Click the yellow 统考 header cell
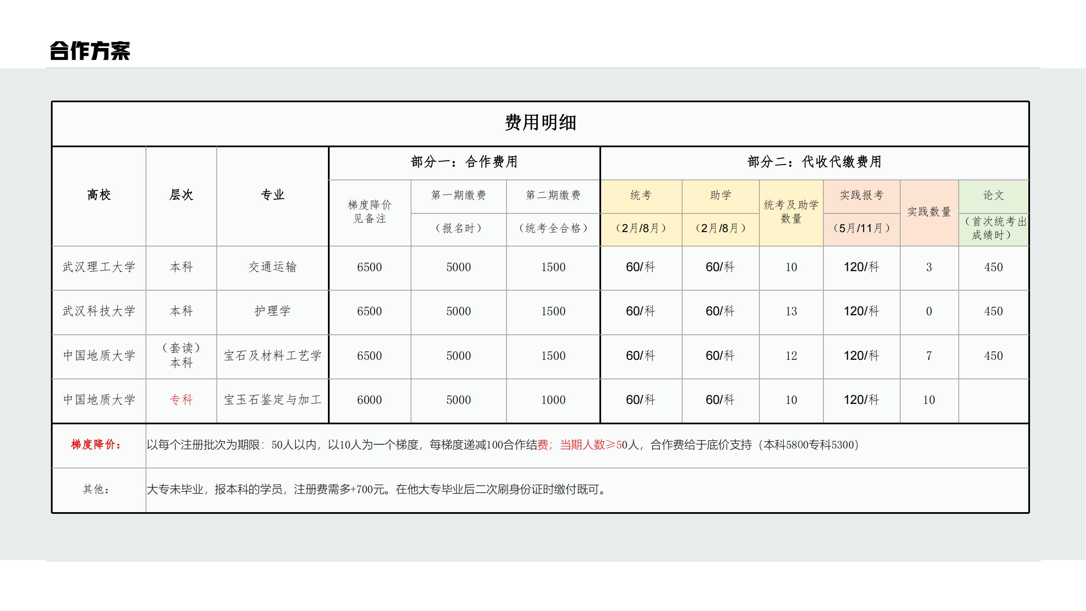 tap(641, 195)
